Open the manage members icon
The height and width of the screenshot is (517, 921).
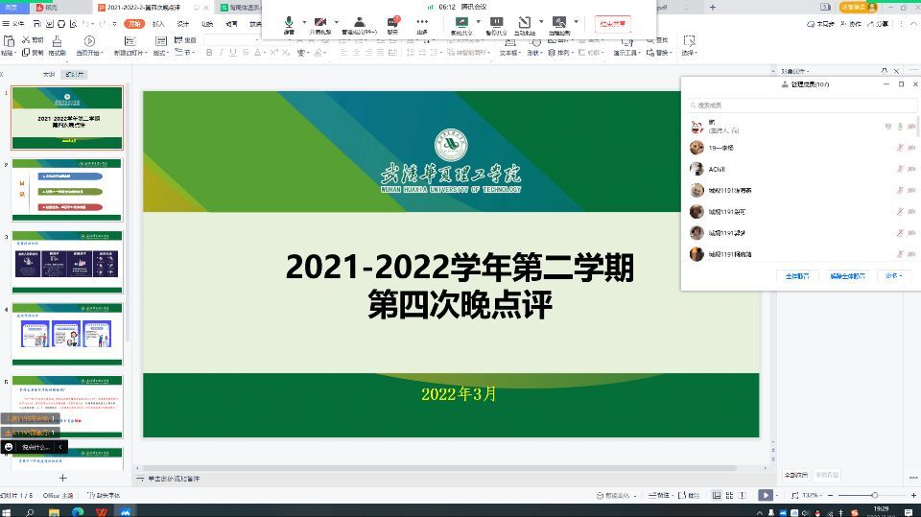[358, 24]
